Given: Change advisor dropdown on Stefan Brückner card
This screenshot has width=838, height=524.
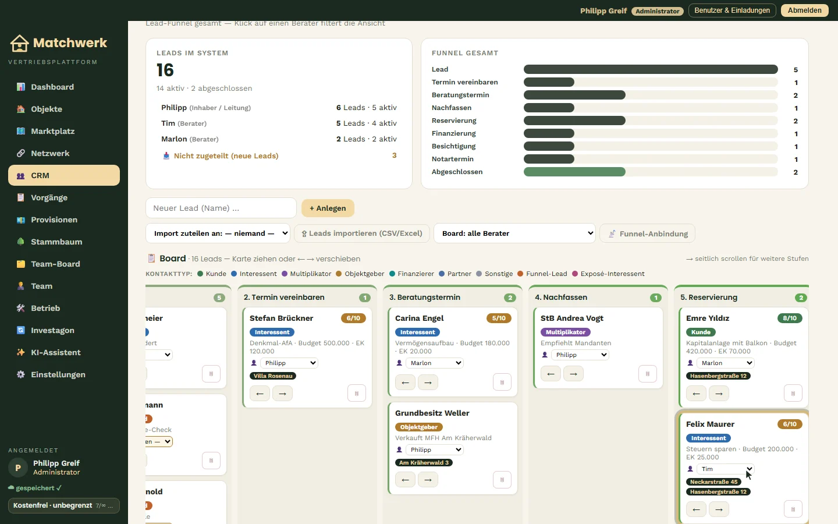Looking at the screenshot, I should (x=289, y=363).
